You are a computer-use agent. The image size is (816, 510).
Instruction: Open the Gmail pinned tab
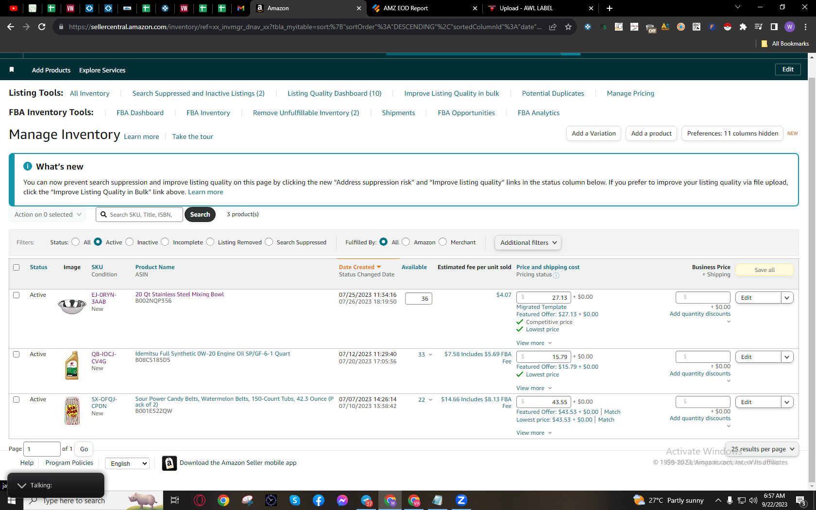pyautogui.click(x=241, y=8)
